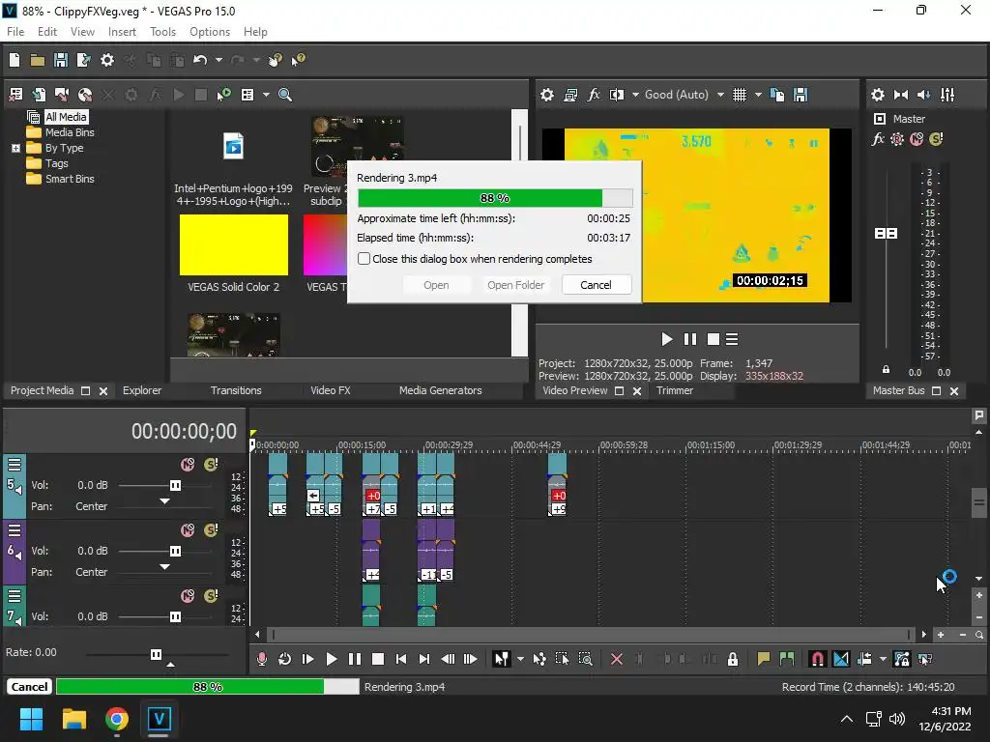
Task: Toggle Split Screen View icon
Action: pyautogui.click(x=616, y=95)
